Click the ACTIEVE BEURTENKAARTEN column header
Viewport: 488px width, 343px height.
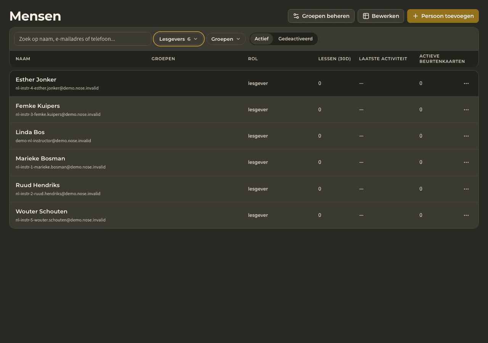point(442,59)
